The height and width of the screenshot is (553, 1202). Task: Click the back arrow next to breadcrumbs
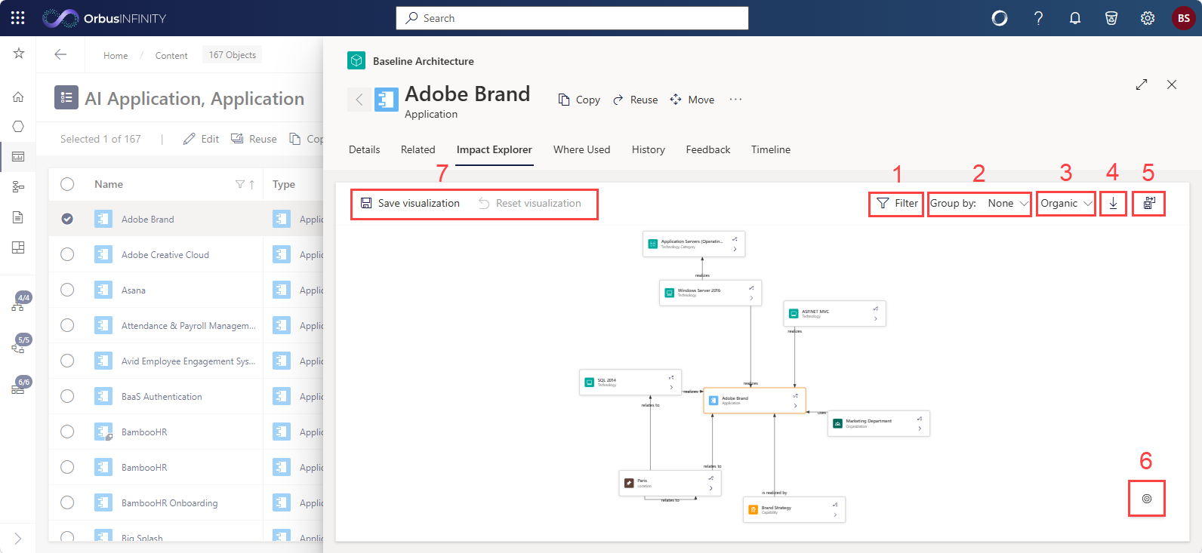pyautogui.click(x=60, y=54)
